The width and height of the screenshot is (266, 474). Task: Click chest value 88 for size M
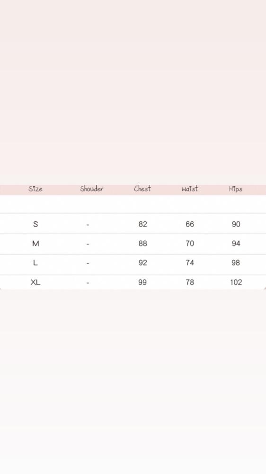click(142, 243)
